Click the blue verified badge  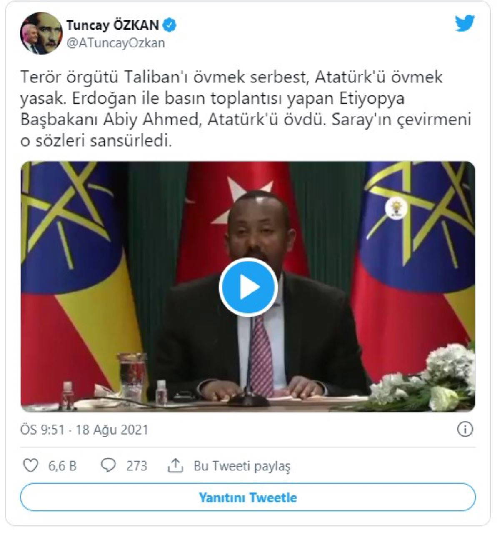(x=170, y=25)
